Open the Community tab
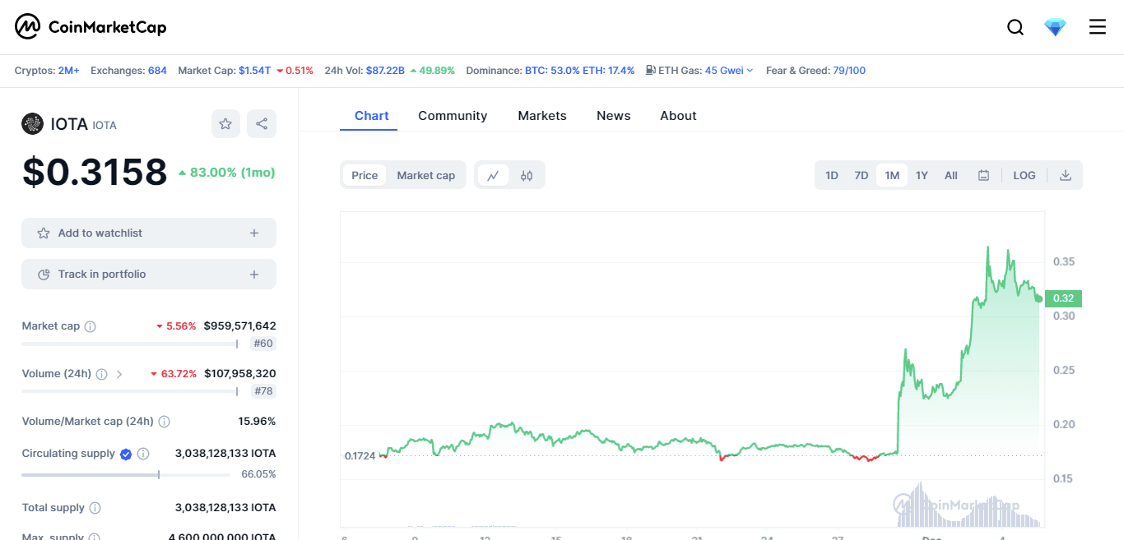The height and width of the screenshot is (540, 1124). (453, 116)
